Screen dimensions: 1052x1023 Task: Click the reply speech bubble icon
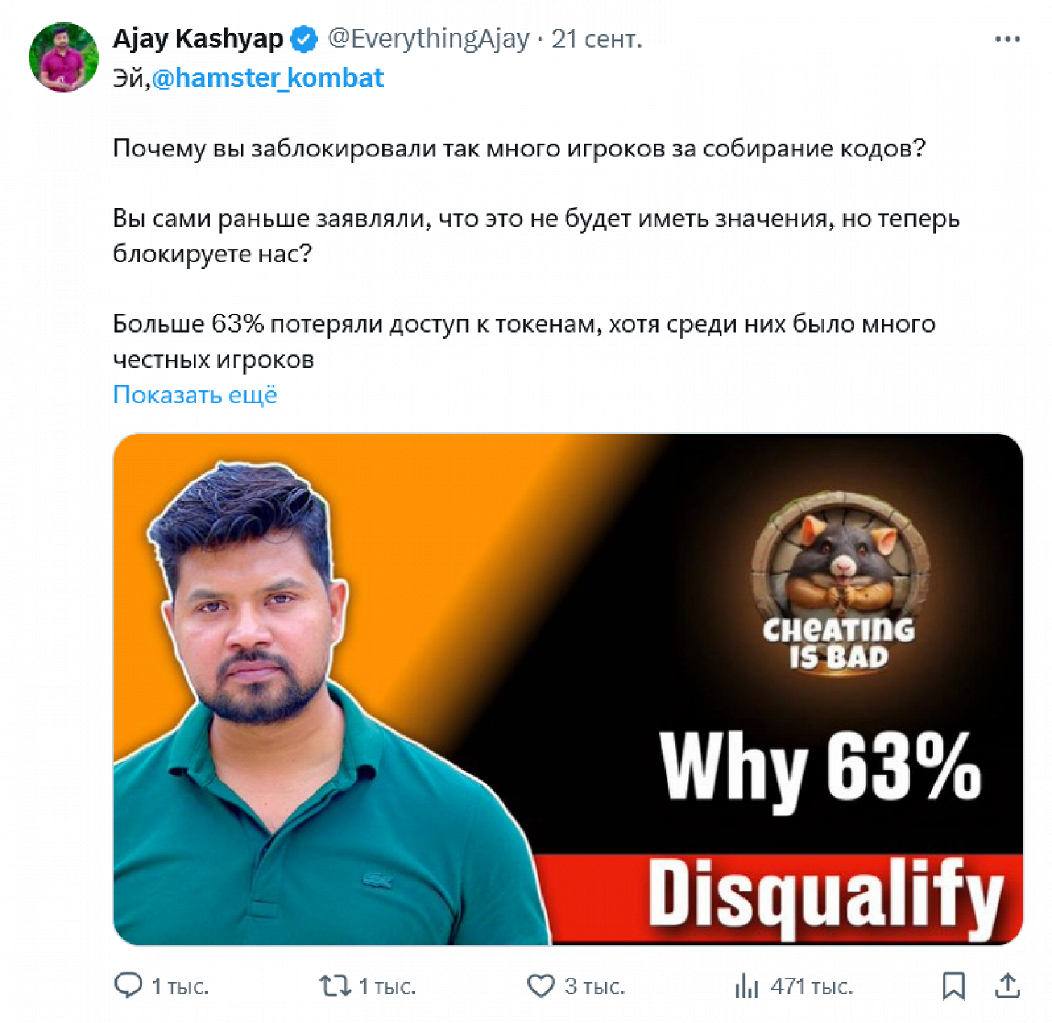(x=128, y=986)
